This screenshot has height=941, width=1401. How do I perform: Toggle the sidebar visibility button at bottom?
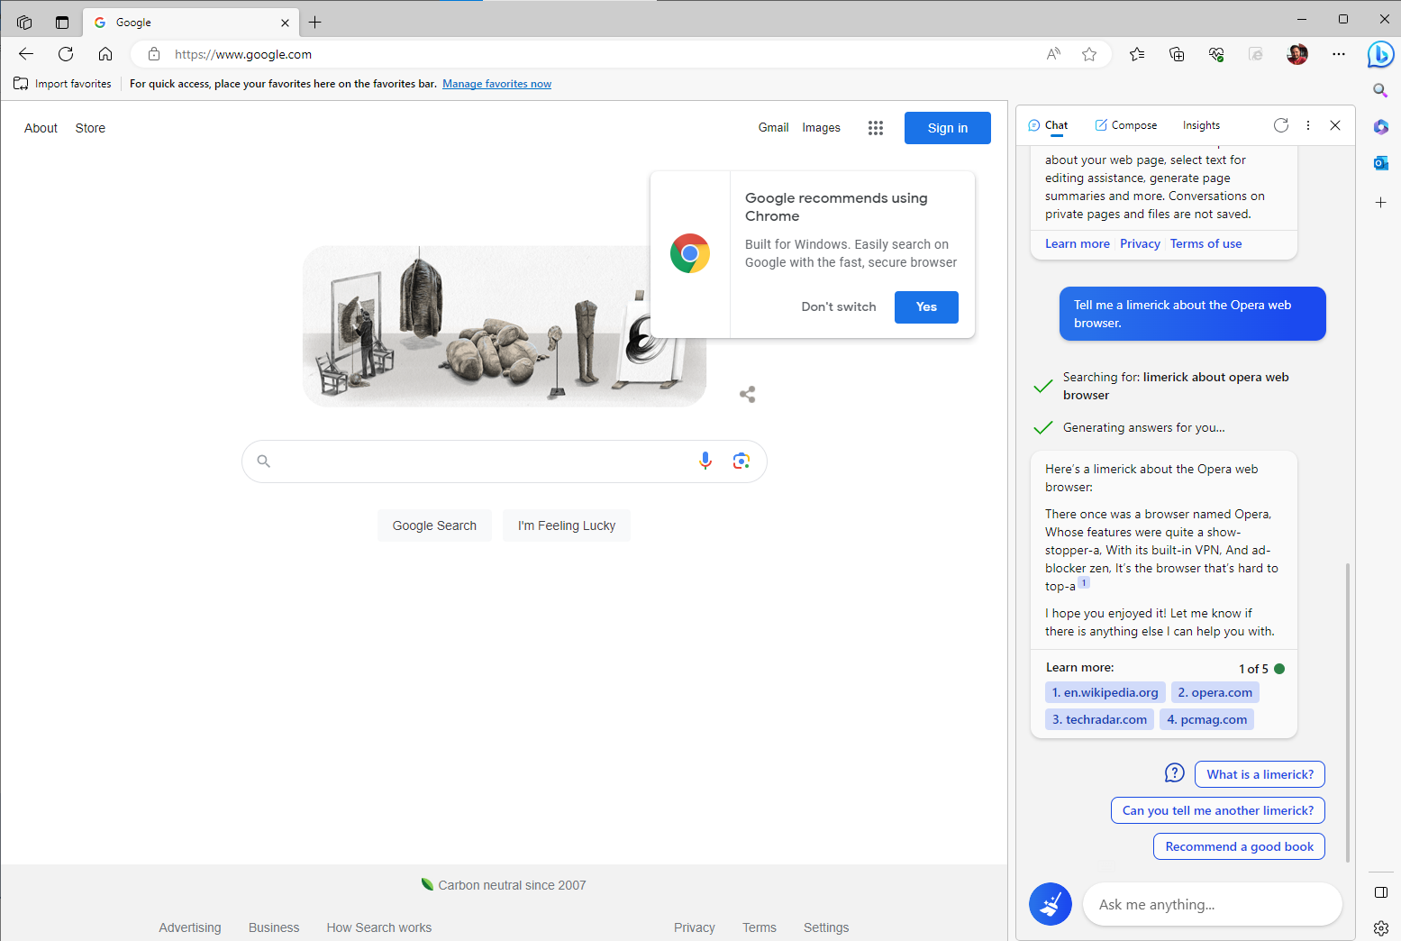[1380, 892]
